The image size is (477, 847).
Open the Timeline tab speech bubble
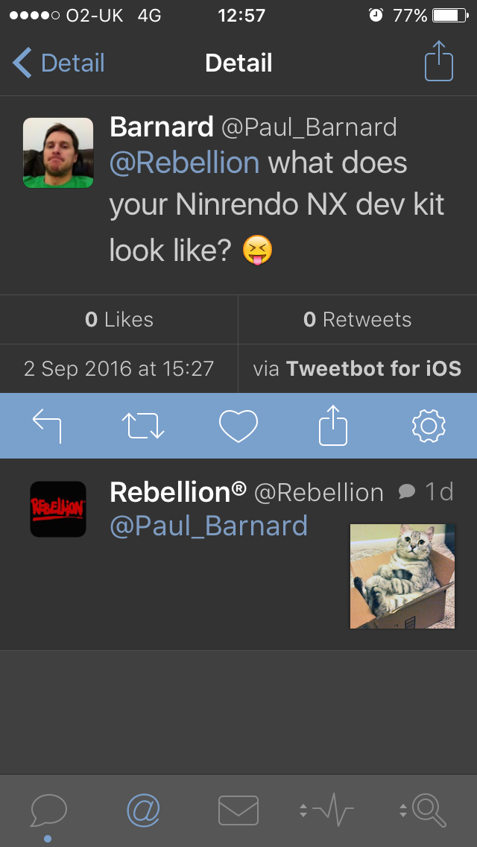click(48, 810)
